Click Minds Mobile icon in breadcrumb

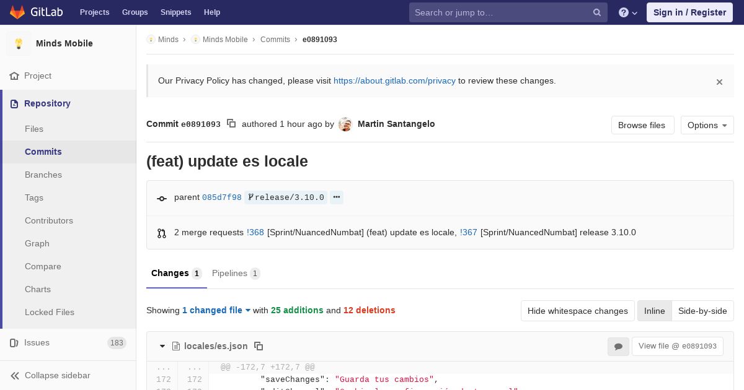(195, 40)
